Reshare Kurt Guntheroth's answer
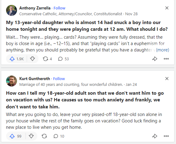176x144 pixels. point(44,136)
